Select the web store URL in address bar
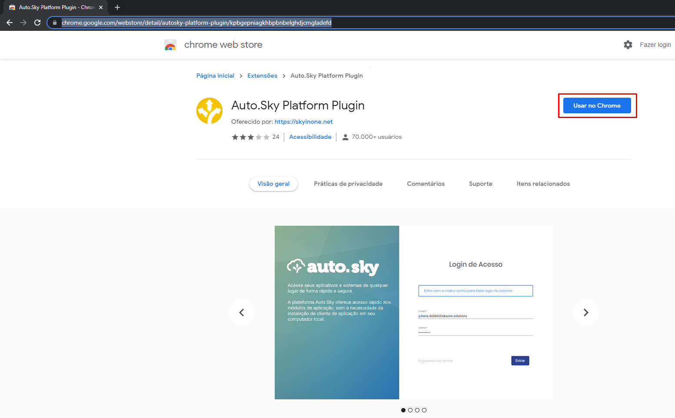 [x=196, y=23]
